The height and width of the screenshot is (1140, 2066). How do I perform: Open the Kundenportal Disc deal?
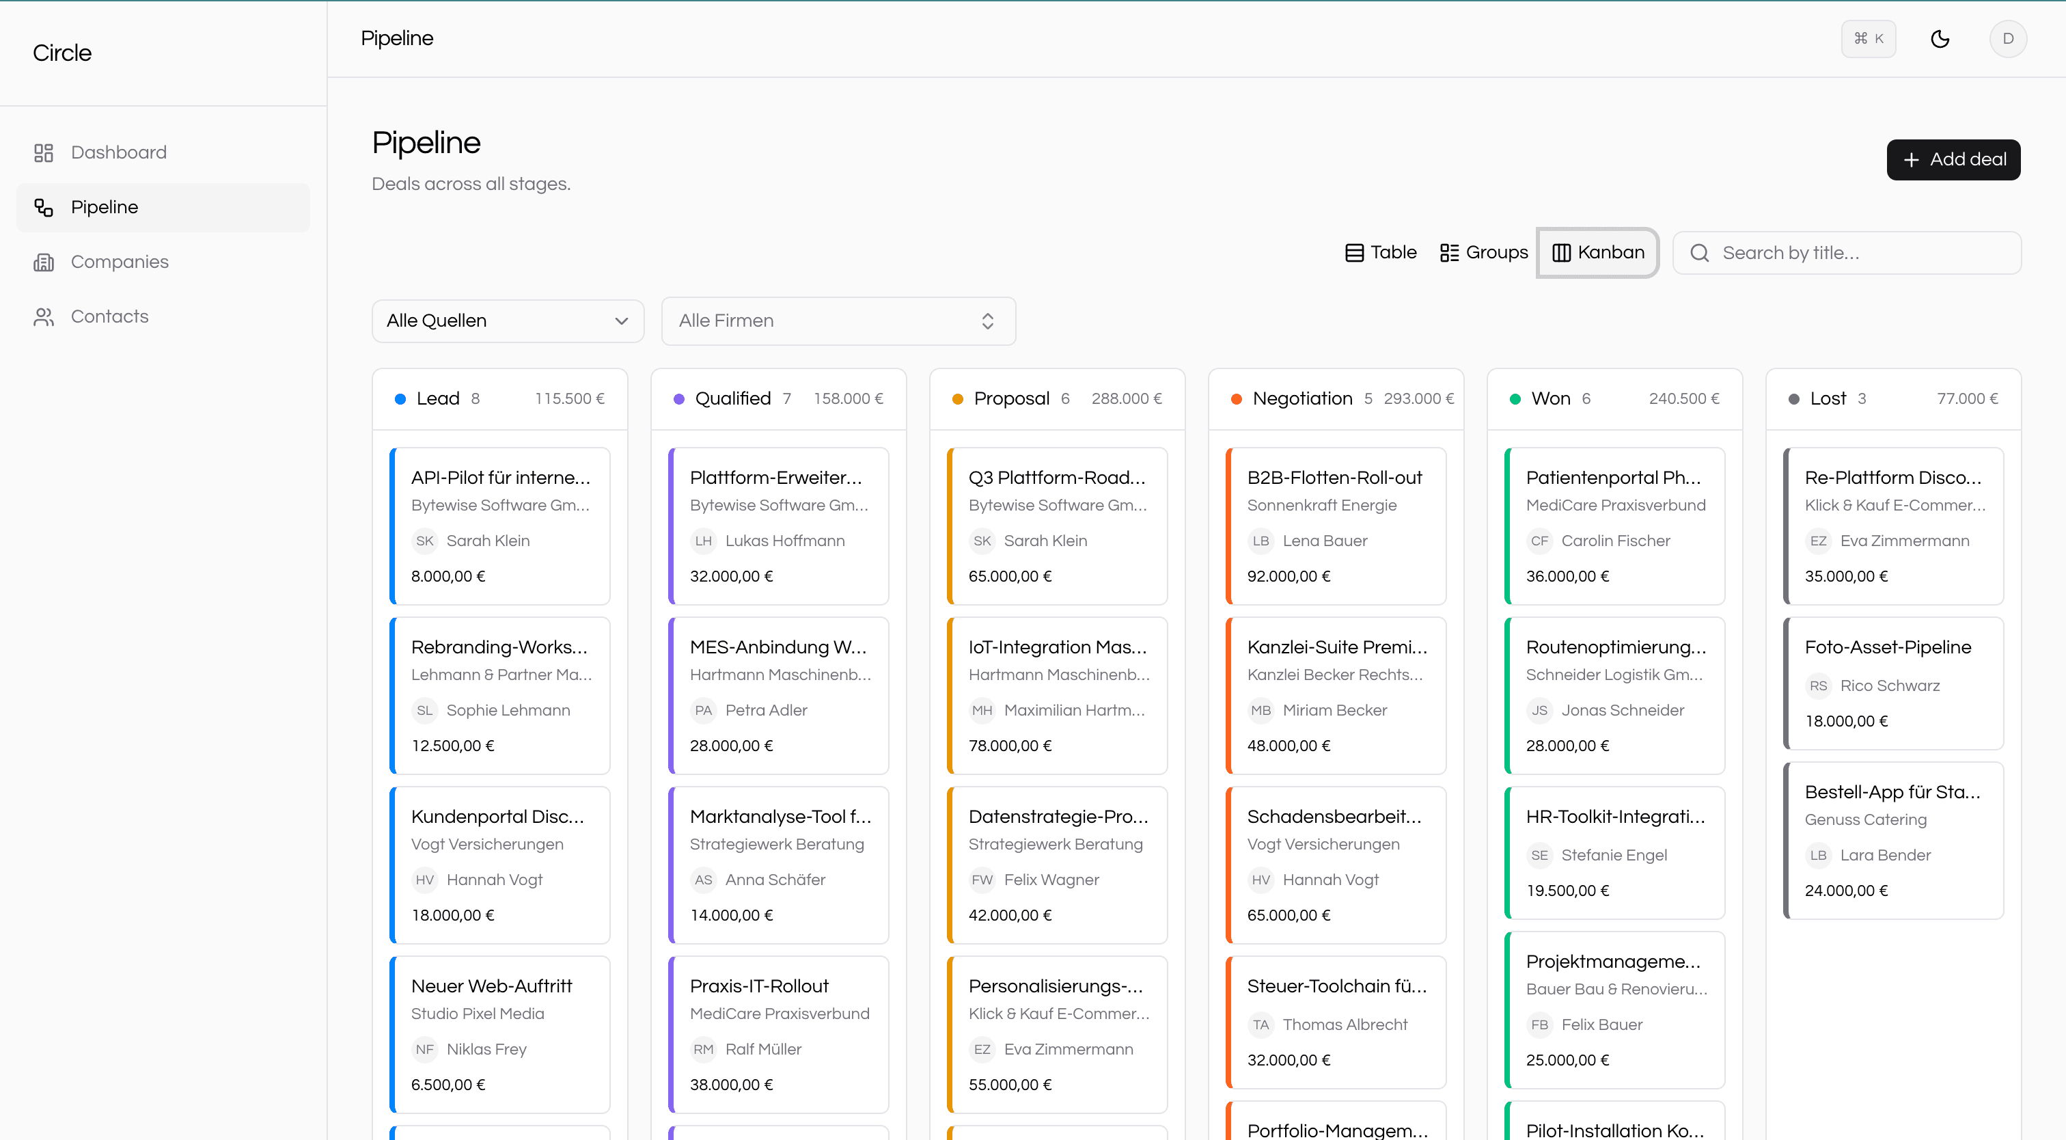tap(499, 865)
